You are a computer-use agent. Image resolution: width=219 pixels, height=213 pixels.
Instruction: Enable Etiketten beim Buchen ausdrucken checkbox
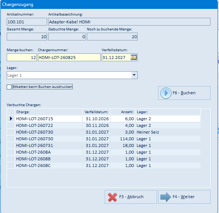[9, 87]
